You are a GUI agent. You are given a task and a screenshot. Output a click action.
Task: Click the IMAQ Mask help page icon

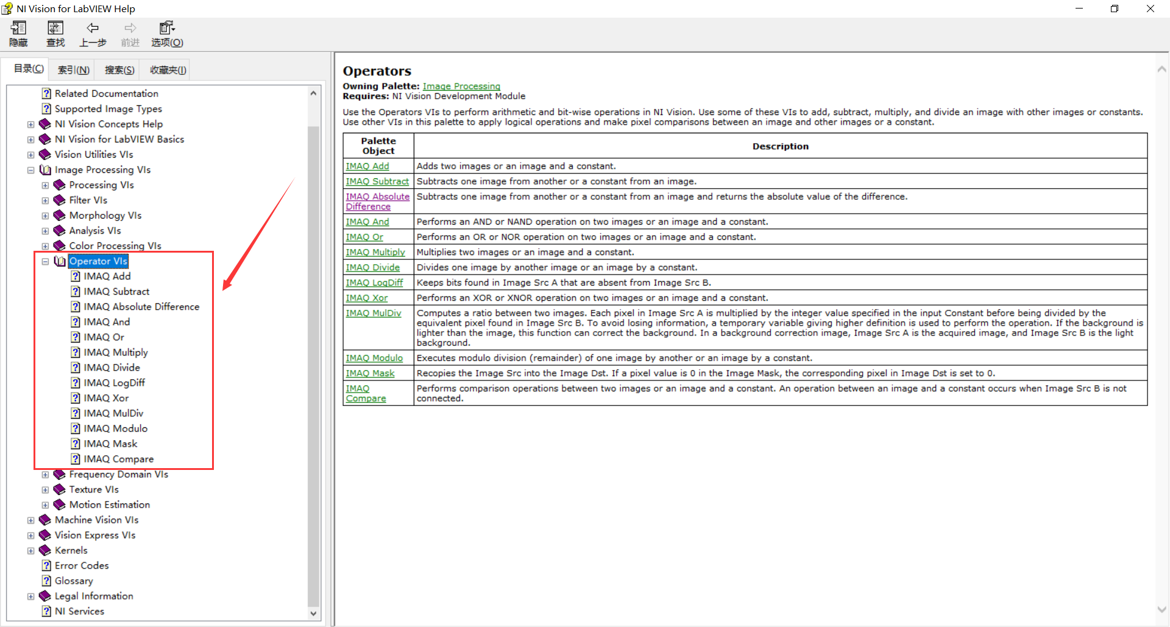click(76, 444)
